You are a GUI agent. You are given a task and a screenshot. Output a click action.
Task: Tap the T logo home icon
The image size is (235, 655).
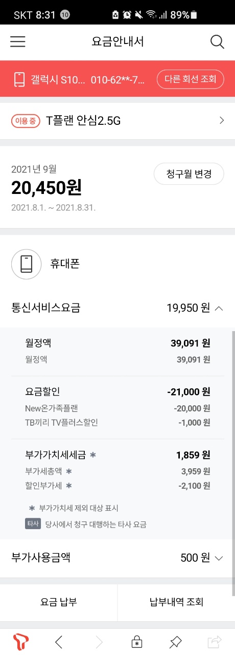click(21, 641)
